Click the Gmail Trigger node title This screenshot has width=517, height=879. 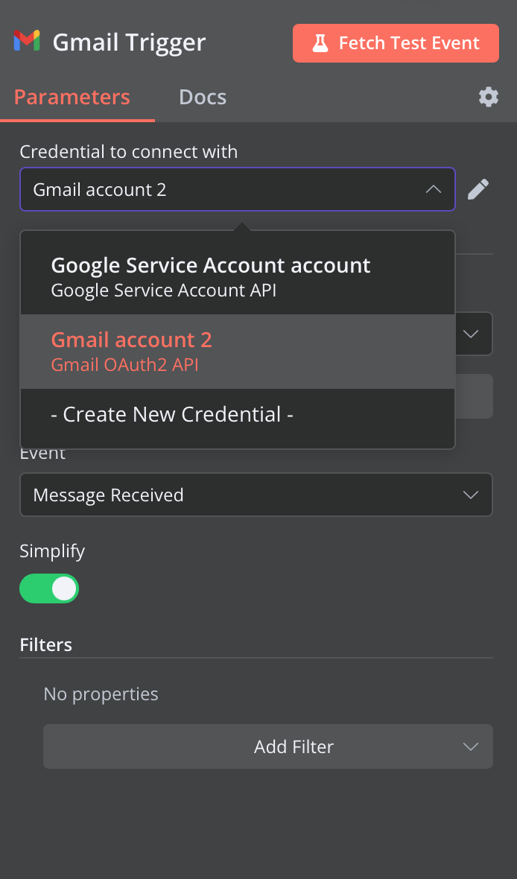point(129,42)
